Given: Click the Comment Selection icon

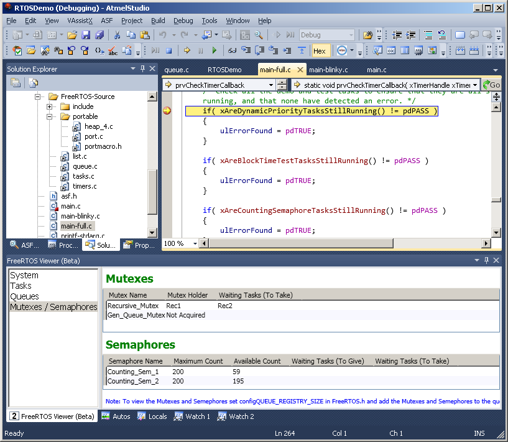Looking at the screenshot, I should [428, 35].
